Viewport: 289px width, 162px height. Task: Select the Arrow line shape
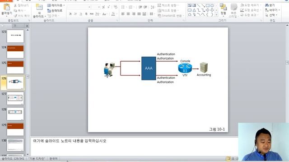click(203, 5)
